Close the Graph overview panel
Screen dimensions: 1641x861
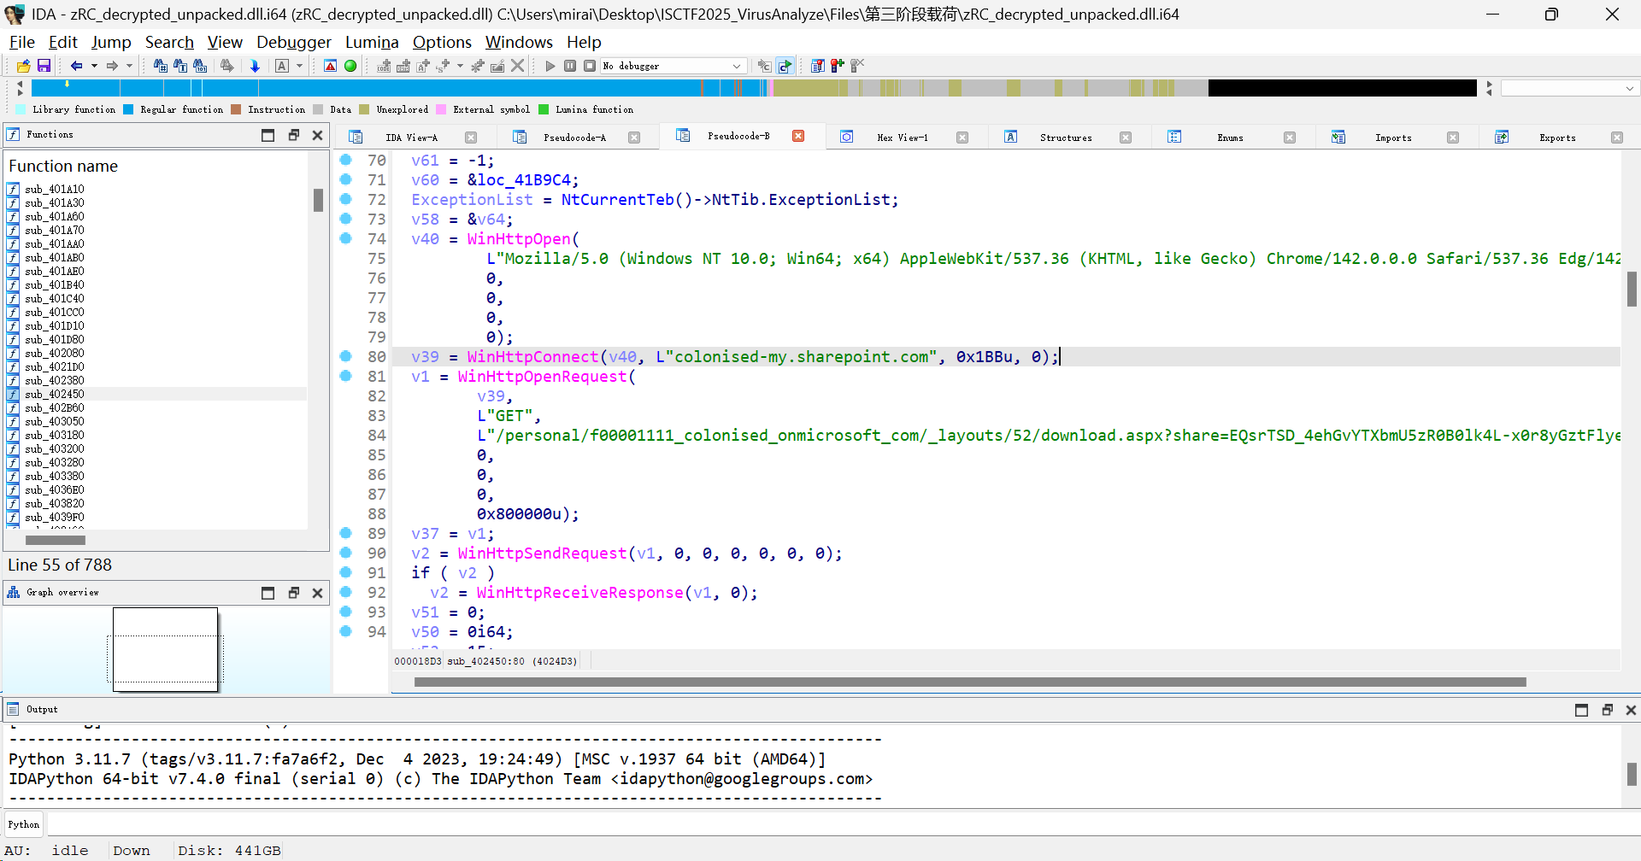click(x=317, y=593)
